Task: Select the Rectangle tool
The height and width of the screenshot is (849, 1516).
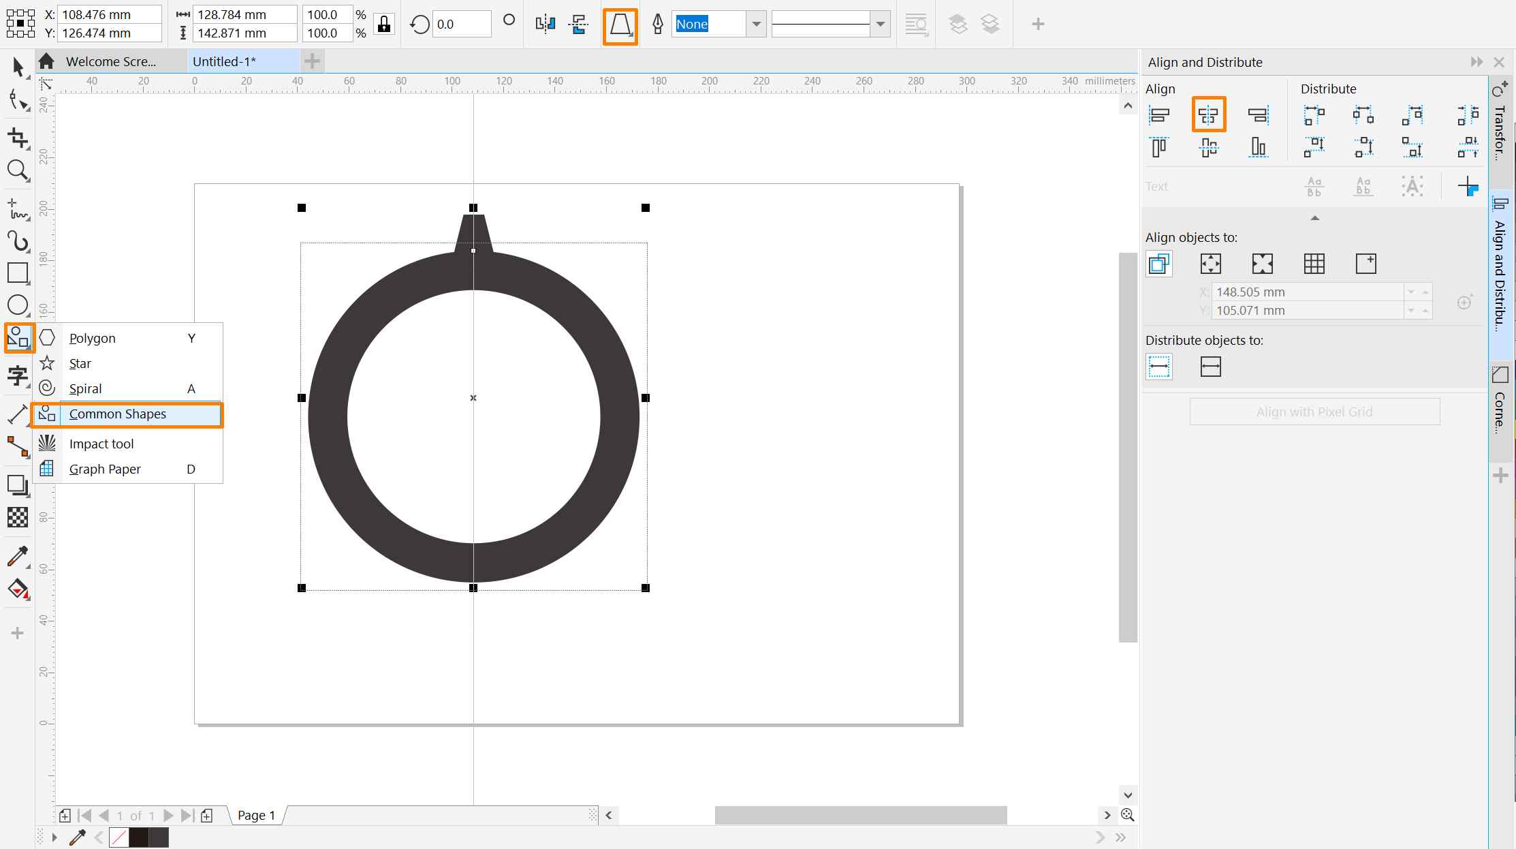Action: click(x=18, y=273)
